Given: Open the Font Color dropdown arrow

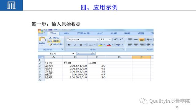Looking at the screenshot, I should [113, 45].
